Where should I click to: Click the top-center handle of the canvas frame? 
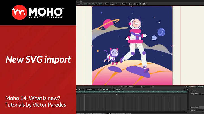132,6
